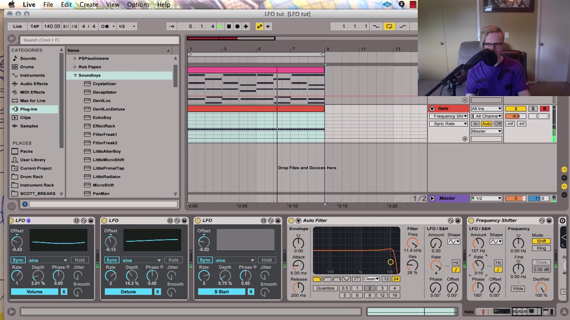Toggle the Metronome button

click(x=105, y=26)
